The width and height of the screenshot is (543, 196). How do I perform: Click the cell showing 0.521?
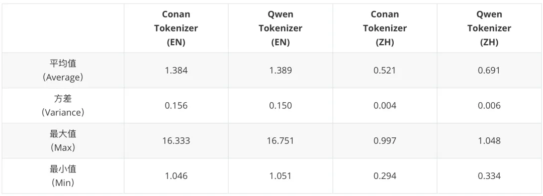tap(385, 70)
